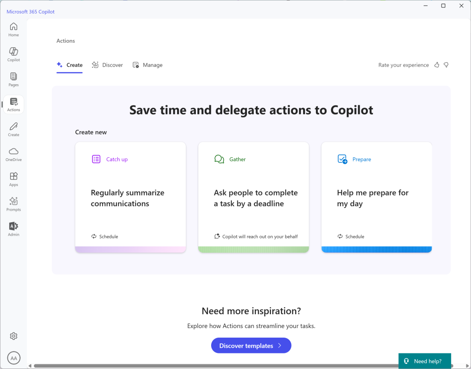The width and height of the screenshot is (471, 369).
Task: Click the Discover tab icon
Action: point(95,64)
